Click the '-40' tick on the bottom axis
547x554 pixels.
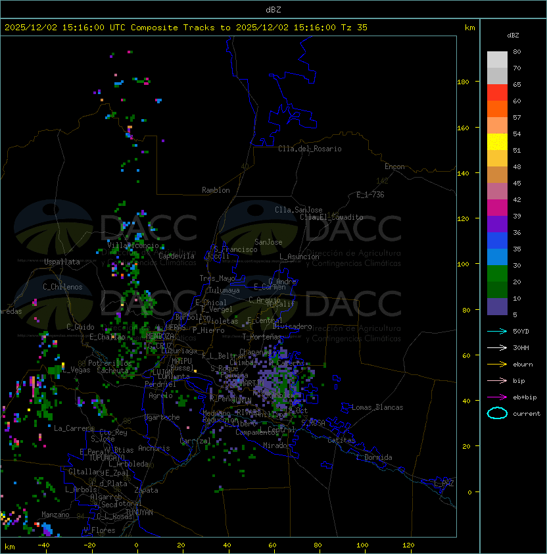pos(43,545)
